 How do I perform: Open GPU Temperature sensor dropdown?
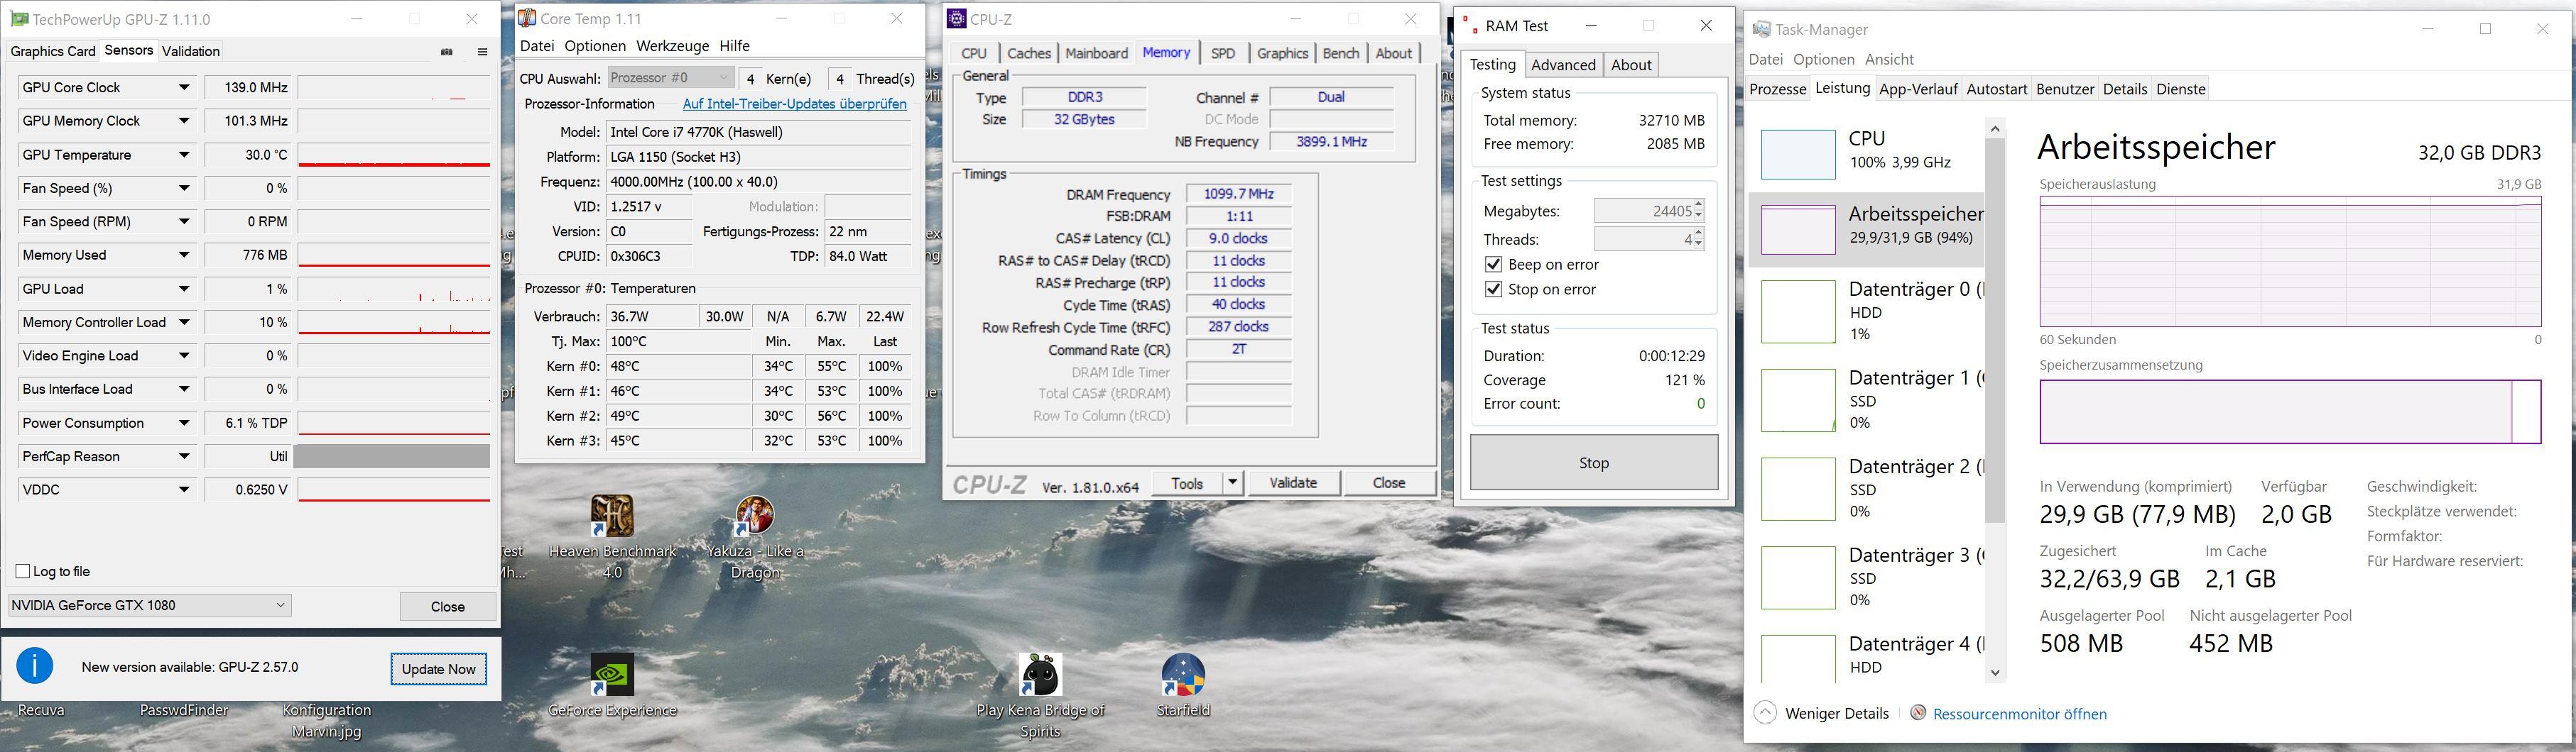tap(184, 155)
